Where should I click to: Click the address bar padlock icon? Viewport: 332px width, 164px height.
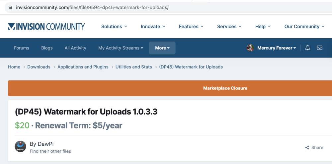click(x=11, y=7)
